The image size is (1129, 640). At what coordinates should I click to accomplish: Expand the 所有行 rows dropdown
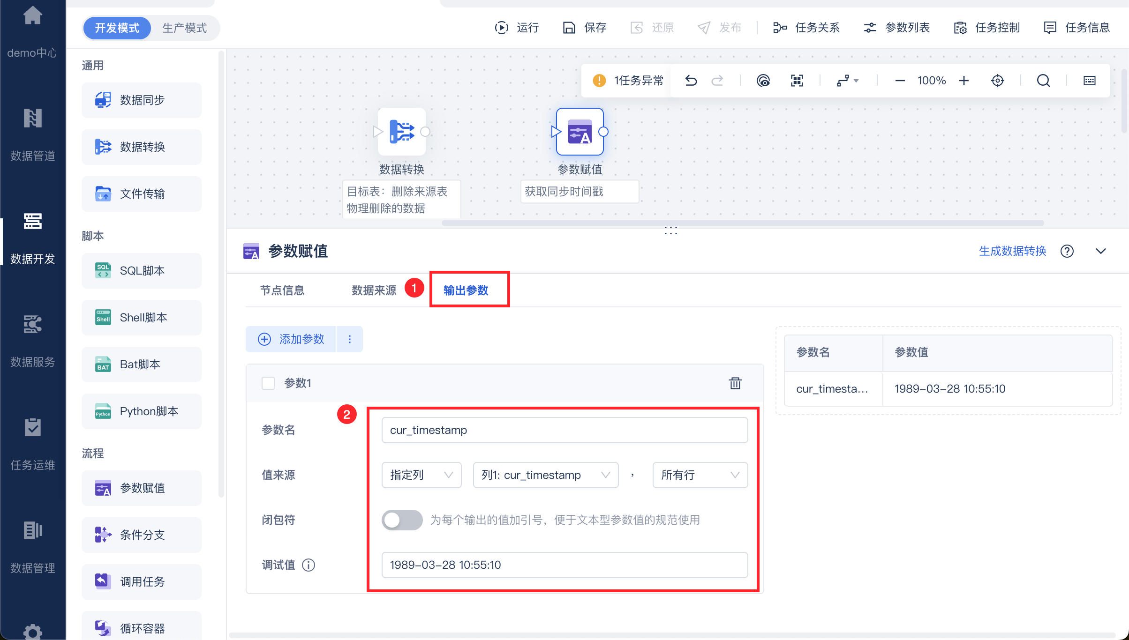point(700,475)
